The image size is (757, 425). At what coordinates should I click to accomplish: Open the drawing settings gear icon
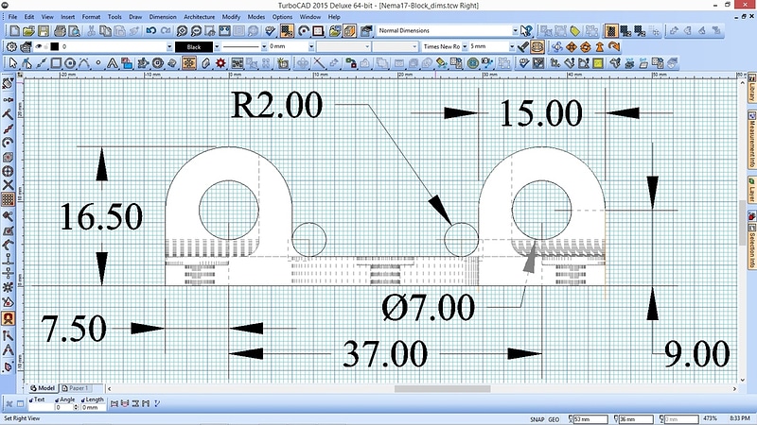11,46
